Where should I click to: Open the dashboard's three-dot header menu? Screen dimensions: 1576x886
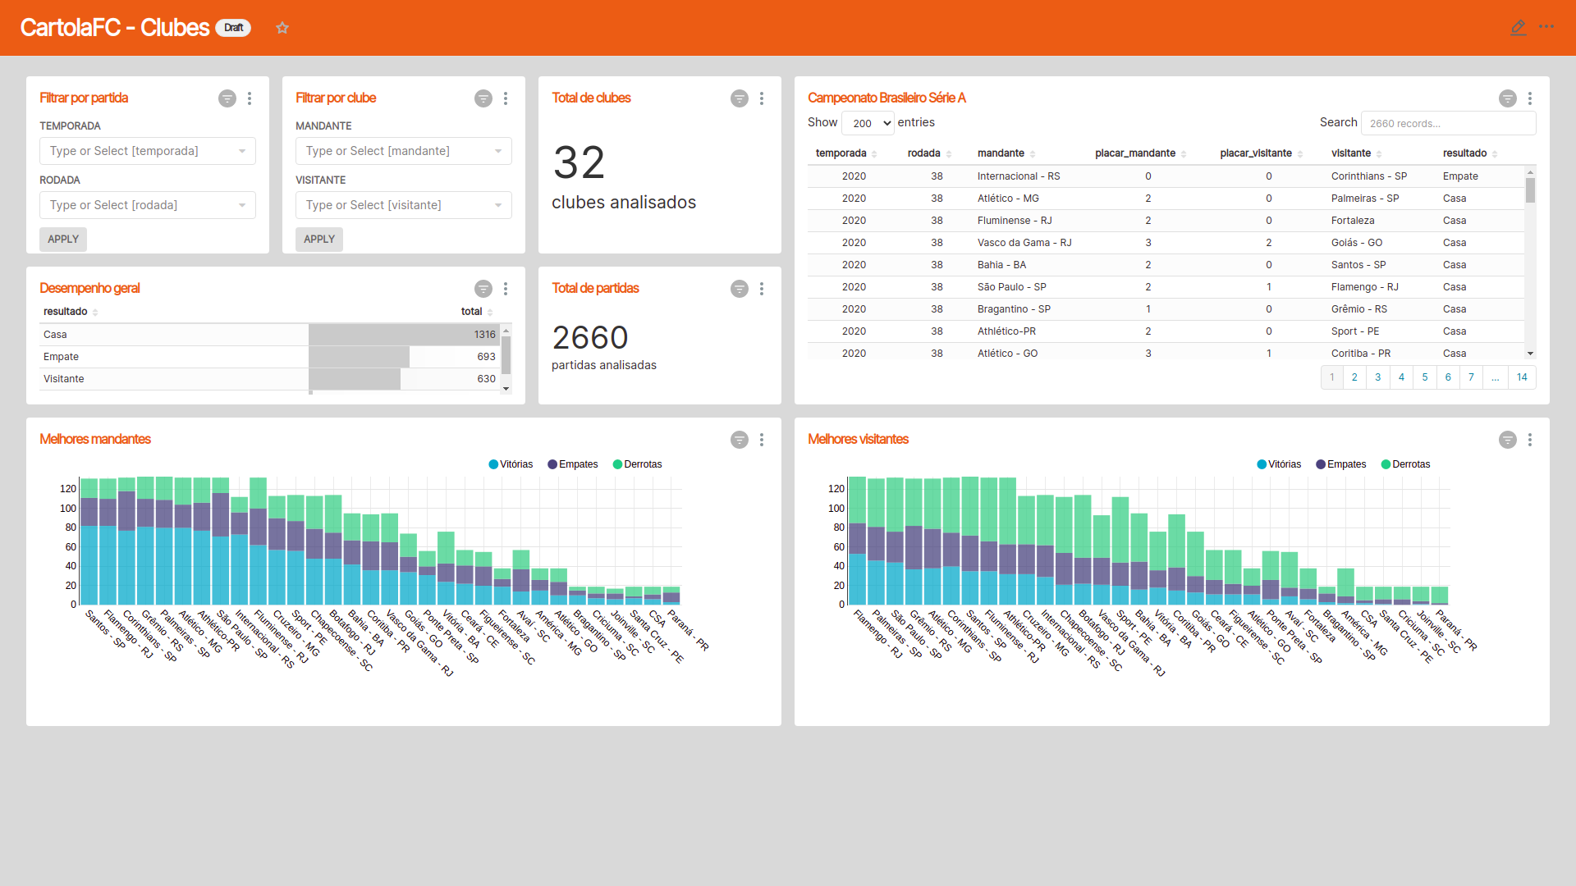point(1546,27)
